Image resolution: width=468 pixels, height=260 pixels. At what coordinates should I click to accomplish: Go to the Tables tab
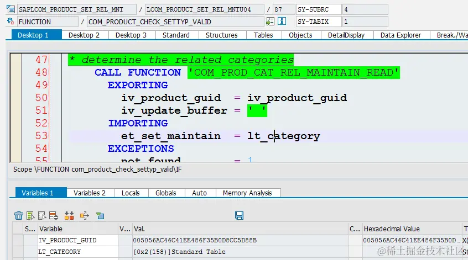click(263, 35)
